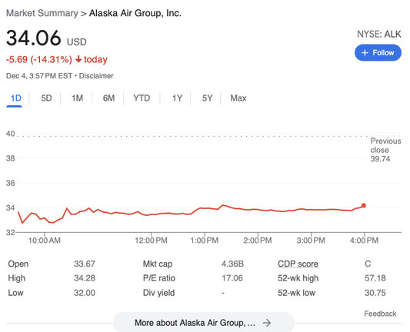Open the Market Summary breadcrumb link
The width and height of the screenshot is (410, 332).
(x=42, y=13)
